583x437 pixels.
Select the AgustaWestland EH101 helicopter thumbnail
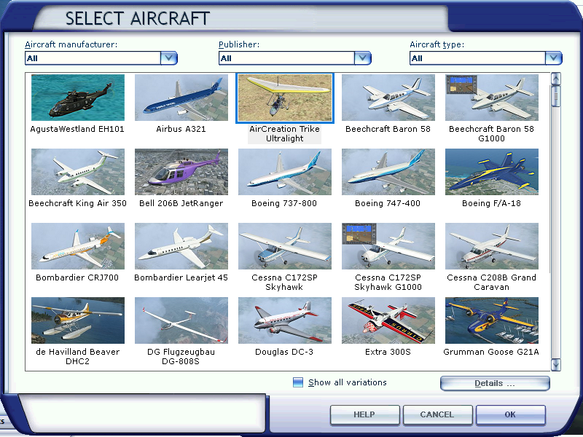click(78, 98)
